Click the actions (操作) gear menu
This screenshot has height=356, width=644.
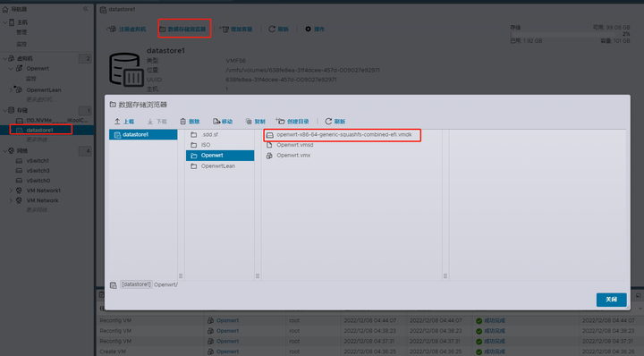(x=315, y=30)
